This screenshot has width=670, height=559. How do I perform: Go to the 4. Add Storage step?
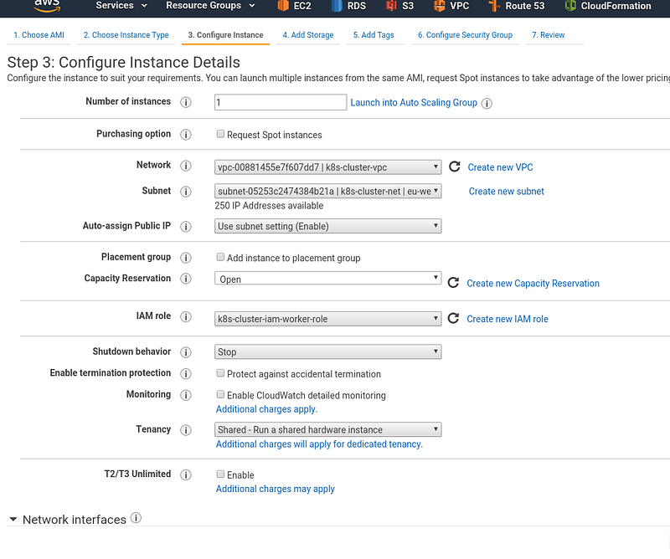pos(308,35)
